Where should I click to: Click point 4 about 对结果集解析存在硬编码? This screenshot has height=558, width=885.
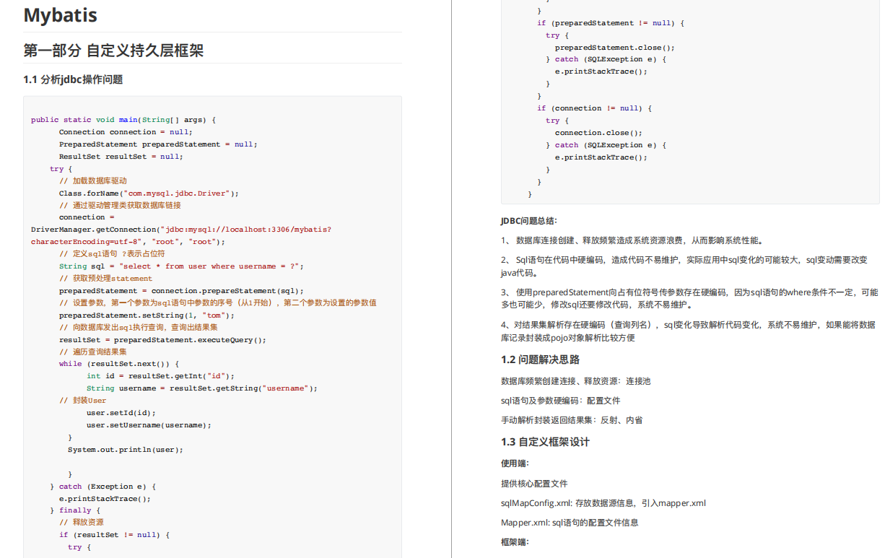pos(688,331)
